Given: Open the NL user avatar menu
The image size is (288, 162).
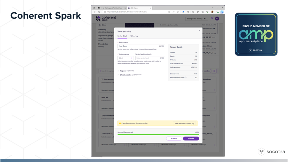Looking at the screenshot, I should 217,19.
